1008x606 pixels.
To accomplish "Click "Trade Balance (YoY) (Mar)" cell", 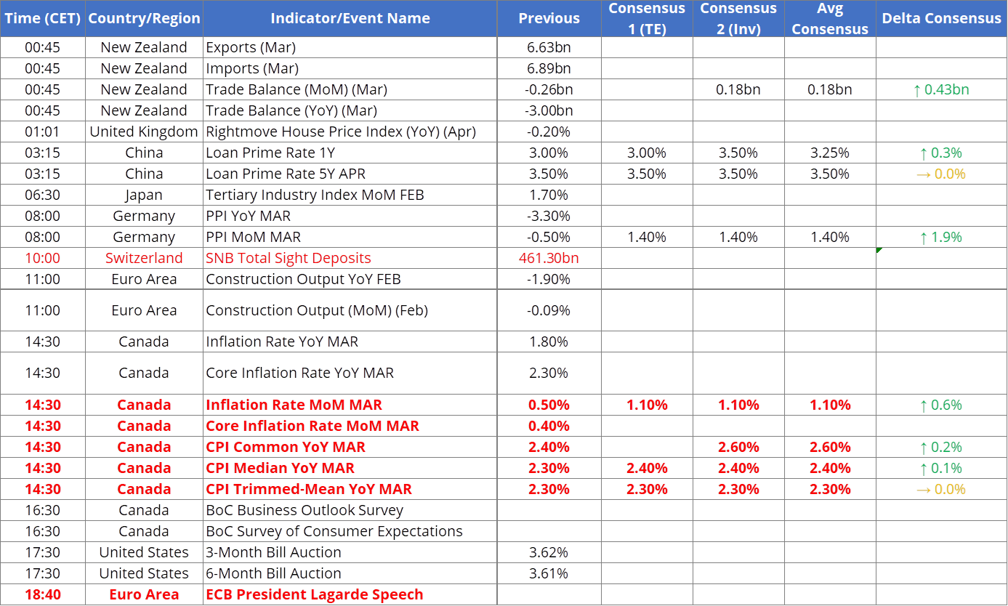I will (x=350, y=110).
